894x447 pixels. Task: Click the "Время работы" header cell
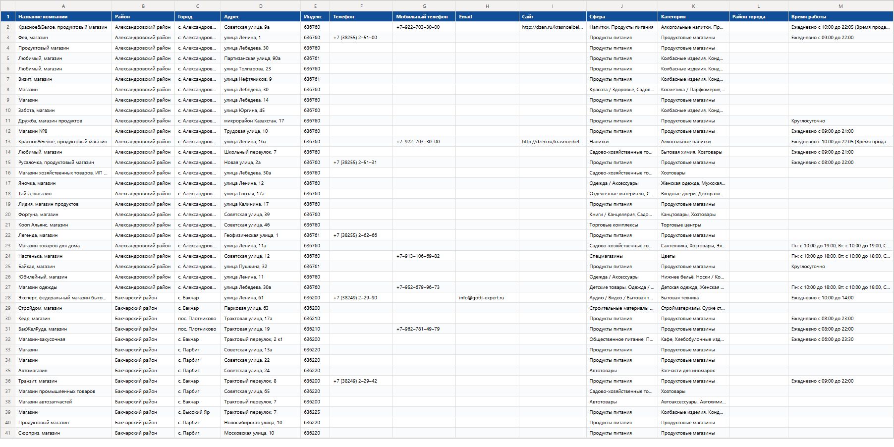click(840, 16)
